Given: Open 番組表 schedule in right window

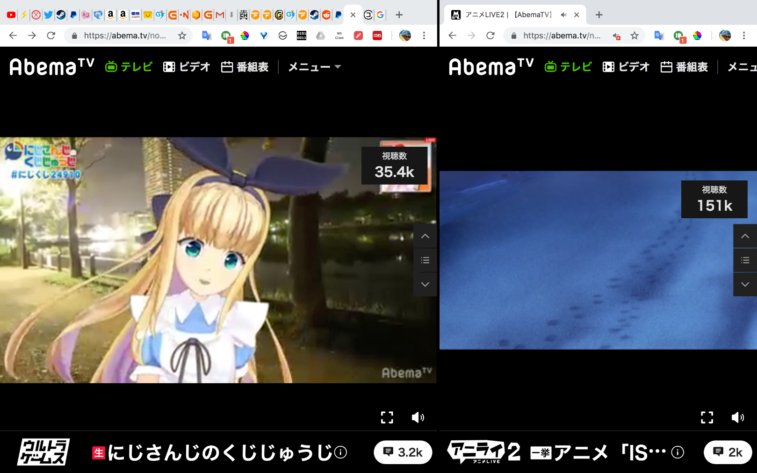Looking at the screenshot, I should [684, 67].
